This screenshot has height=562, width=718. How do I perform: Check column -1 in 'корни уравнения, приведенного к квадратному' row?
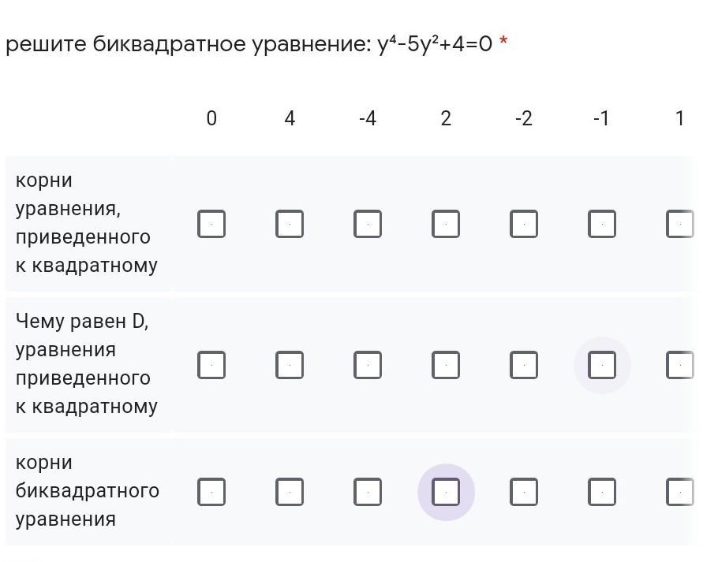(602, 225)
